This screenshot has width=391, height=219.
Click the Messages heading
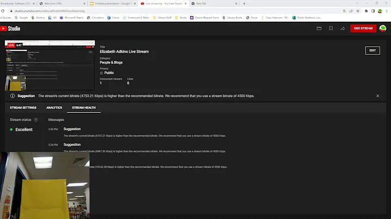click(56, 120)
